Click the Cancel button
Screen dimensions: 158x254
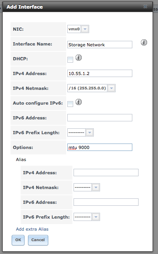click(38, 240)
